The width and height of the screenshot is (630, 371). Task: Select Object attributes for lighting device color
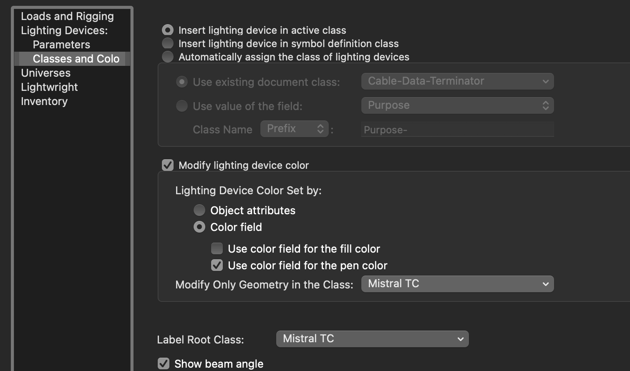[199, 210]
